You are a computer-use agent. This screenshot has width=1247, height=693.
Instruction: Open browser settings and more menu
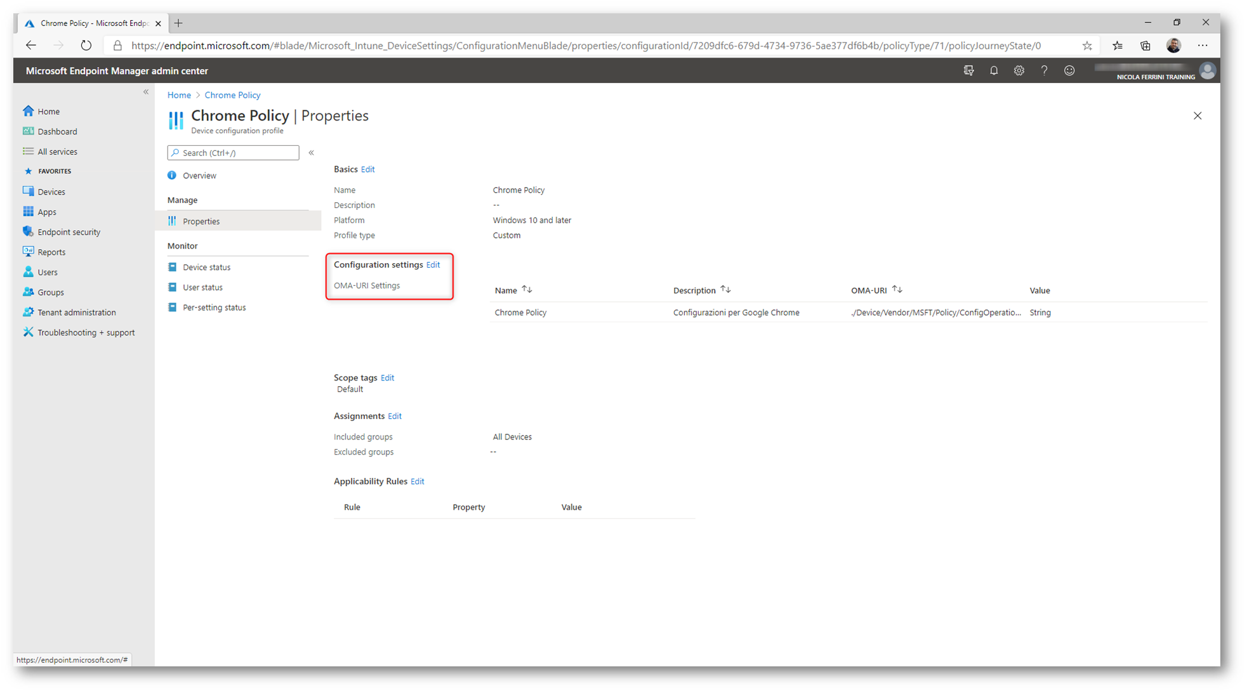point(1203,46)
